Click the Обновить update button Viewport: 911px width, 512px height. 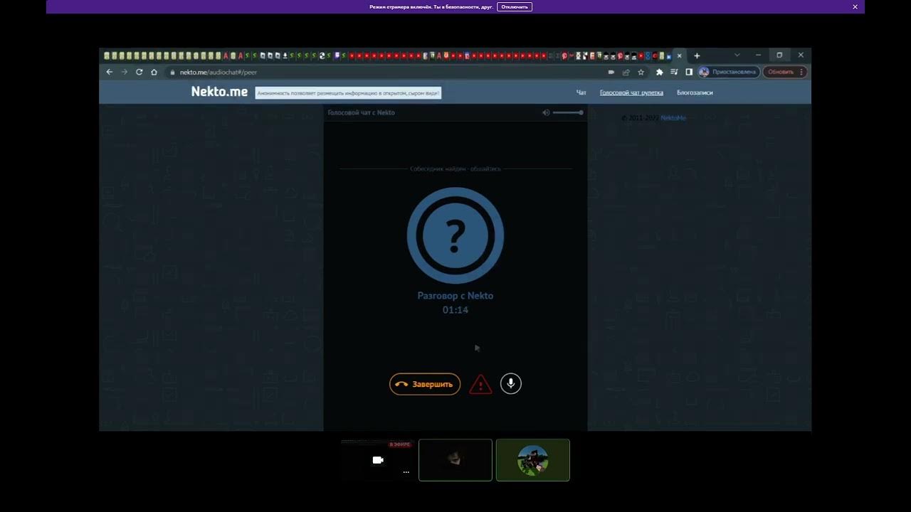pos(781,72)
